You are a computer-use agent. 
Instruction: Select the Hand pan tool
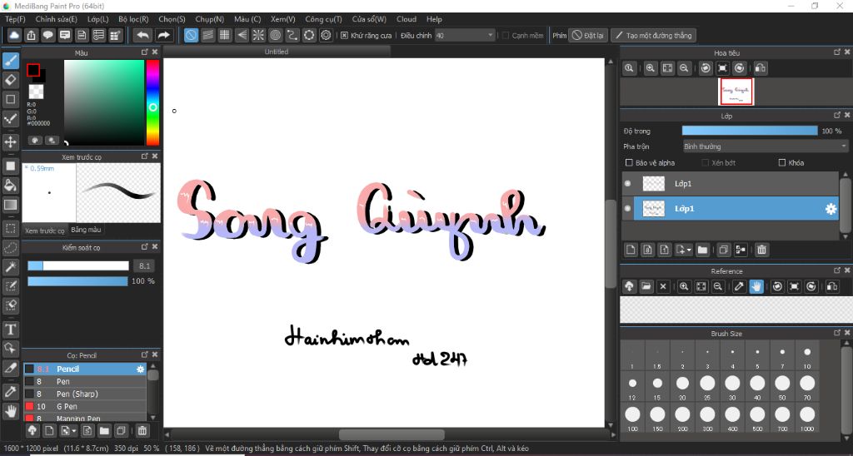[10, 411]
